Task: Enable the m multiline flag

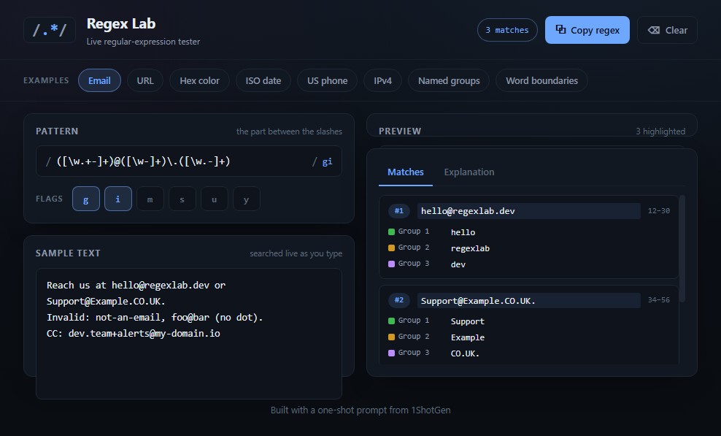Action: pos(150,199)
